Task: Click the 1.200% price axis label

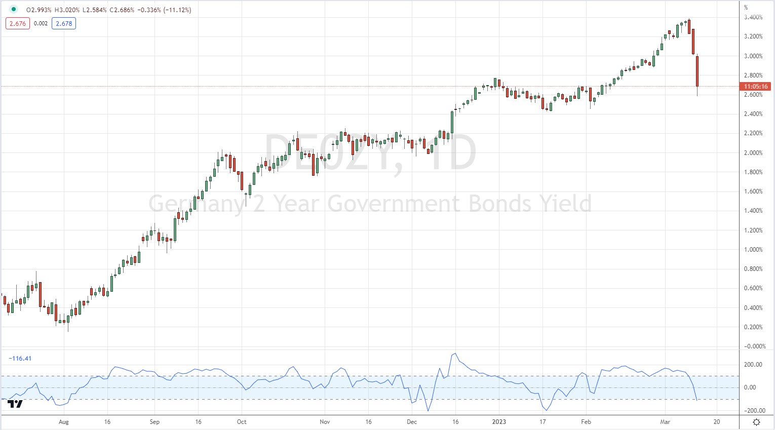Action: (753, 230)
